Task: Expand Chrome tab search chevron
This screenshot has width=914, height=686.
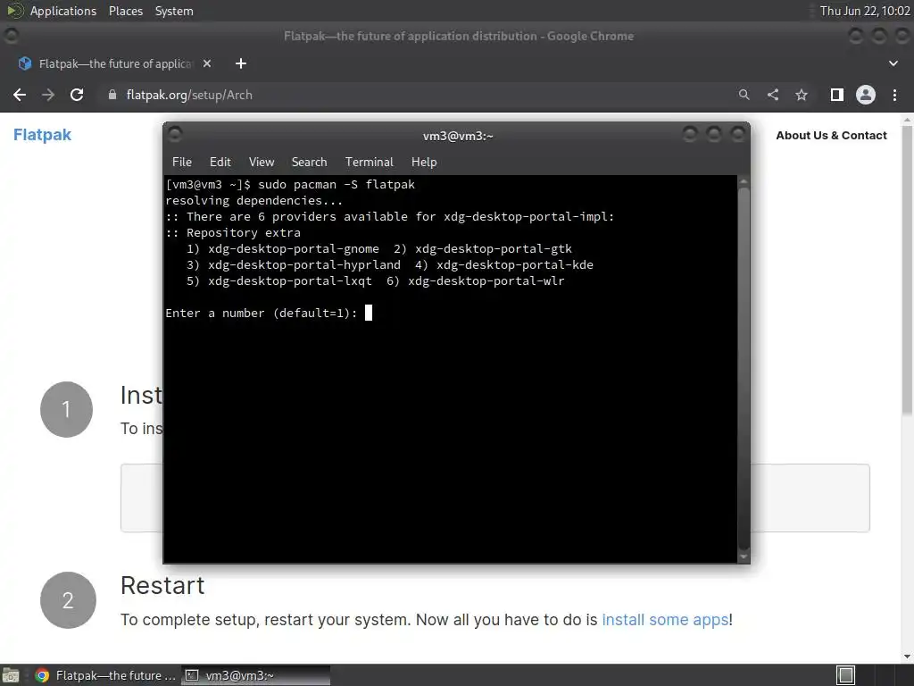Action: [893, 63]
